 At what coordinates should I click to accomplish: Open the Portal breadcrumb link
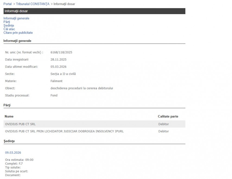[x=8, y=4]
